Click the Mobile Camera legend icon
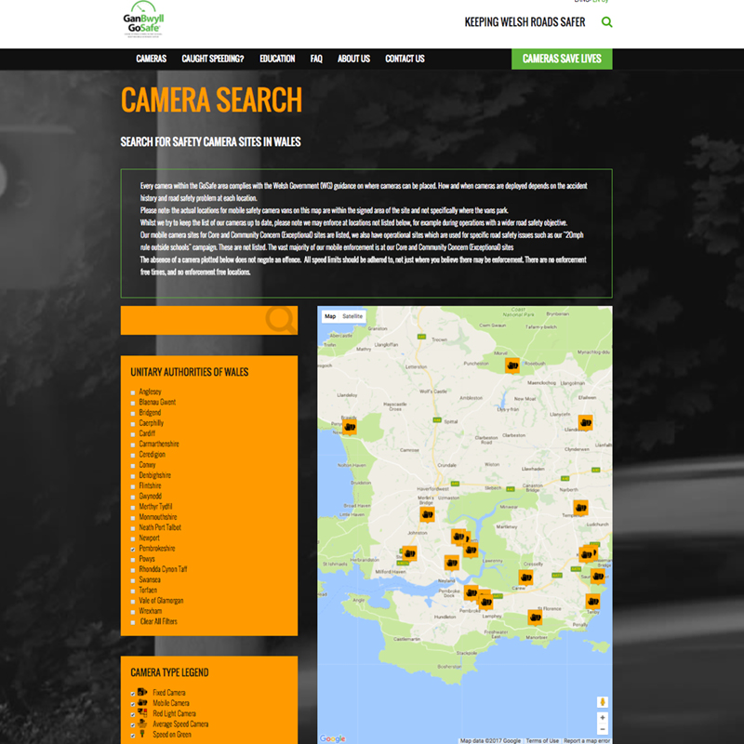 tap(142, 703)
